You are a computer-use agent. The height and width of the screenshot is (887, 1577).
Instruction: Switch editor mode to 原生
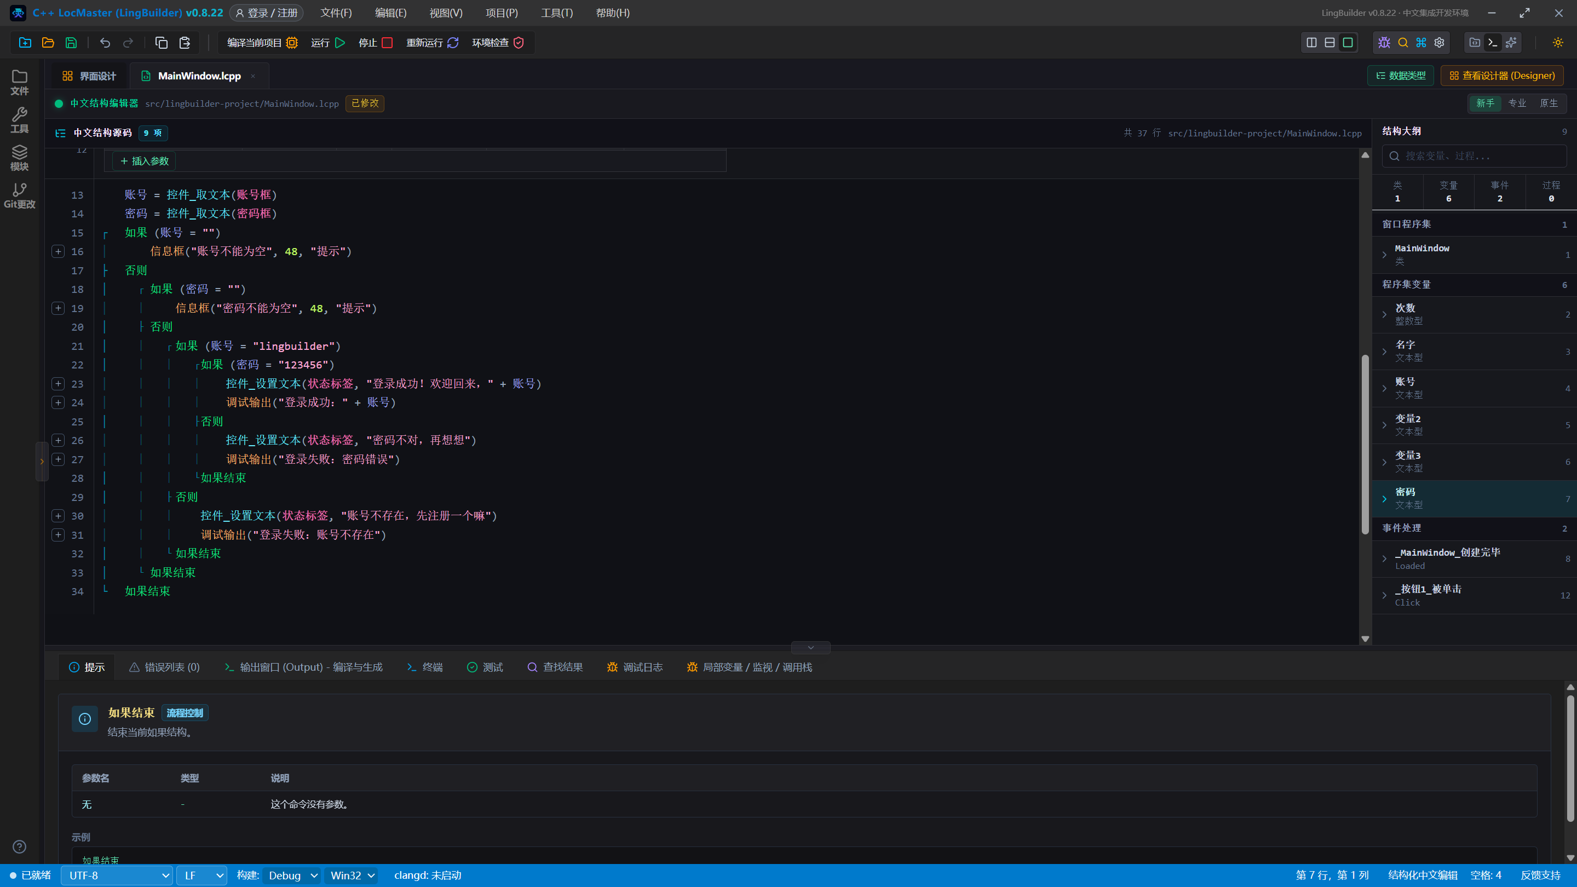pos(1549,103)
